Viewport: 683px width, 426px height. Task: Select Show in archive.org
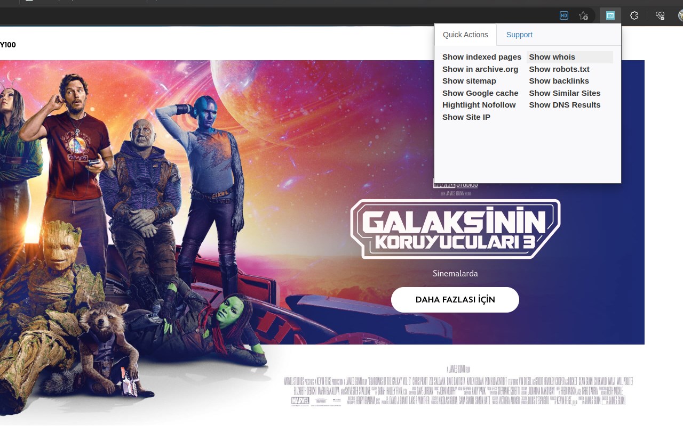pyautogui.click(x=480, y=69)
